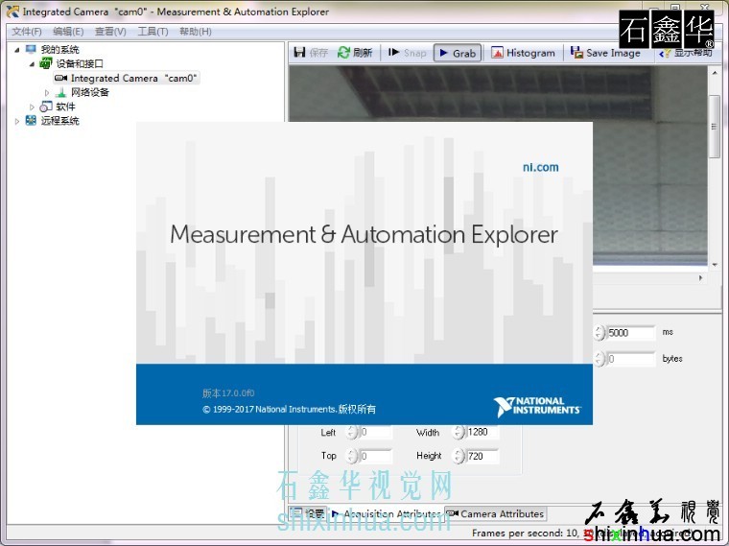The width and height of the screenshot is (729, 546).
Task: Click the Width 1280 field
Action: [x=482, y=432]
